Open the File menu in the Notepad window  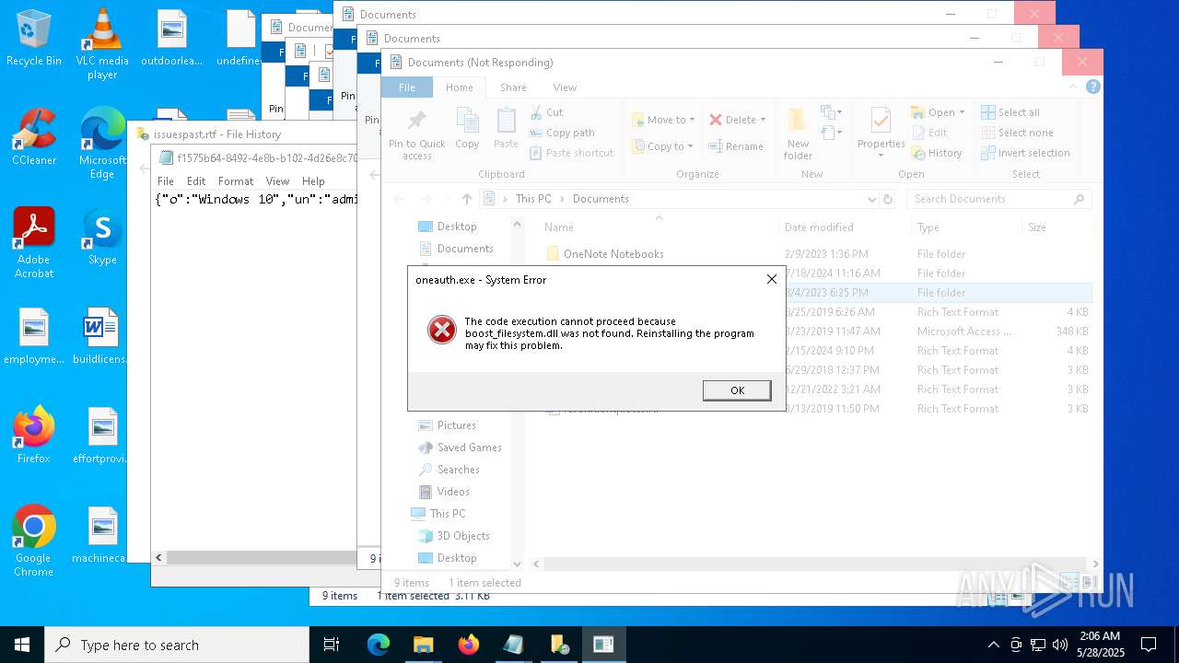coord(166,181)
